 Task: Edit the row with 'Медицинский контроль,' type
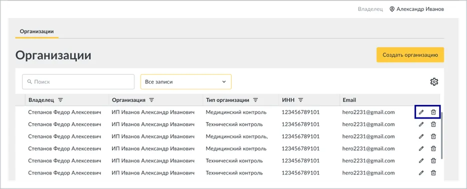pyautogui.click(x=421, y=136)
